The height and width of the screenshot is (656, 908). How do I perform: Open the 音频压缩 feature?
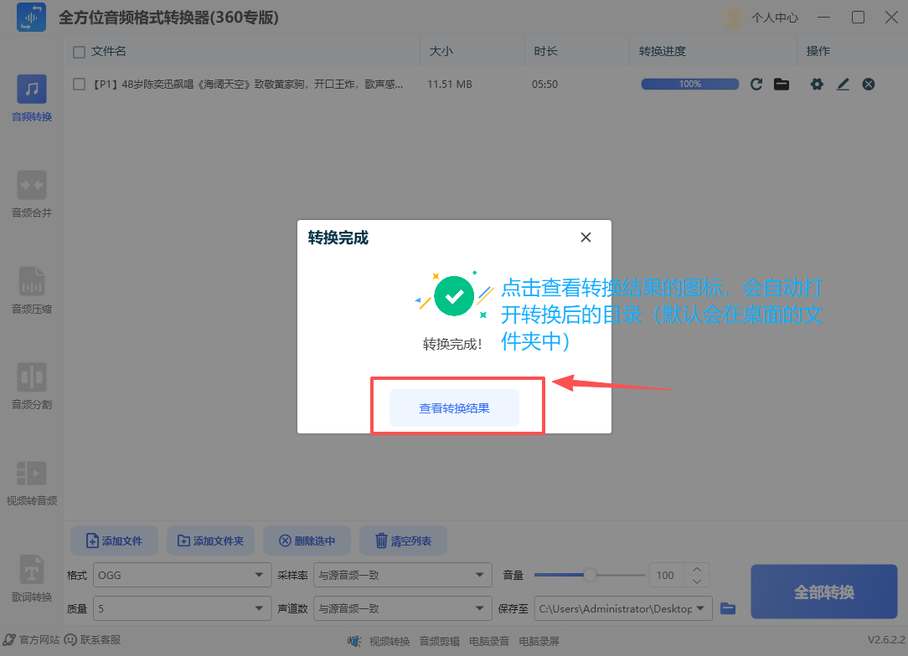[31, 289]
